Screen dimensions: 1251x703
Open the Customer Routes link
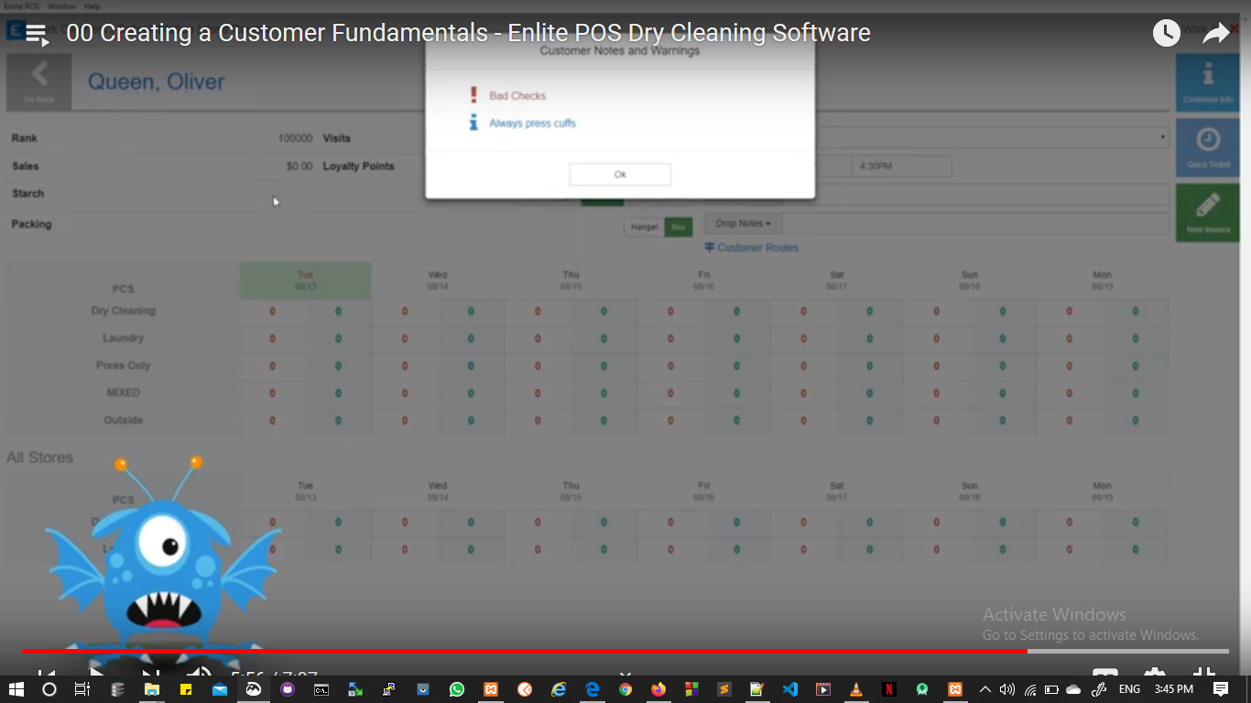click(x=751, y=247)
